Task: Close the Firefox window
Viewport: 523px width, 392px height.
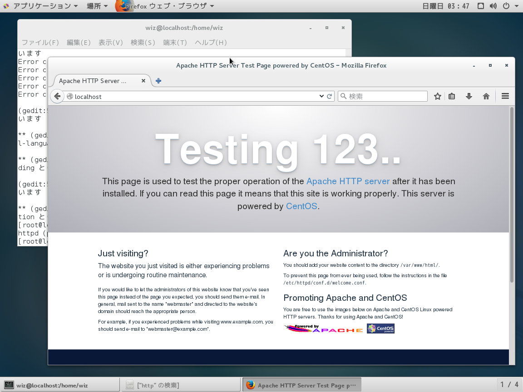Action: [x=506, y=65]
